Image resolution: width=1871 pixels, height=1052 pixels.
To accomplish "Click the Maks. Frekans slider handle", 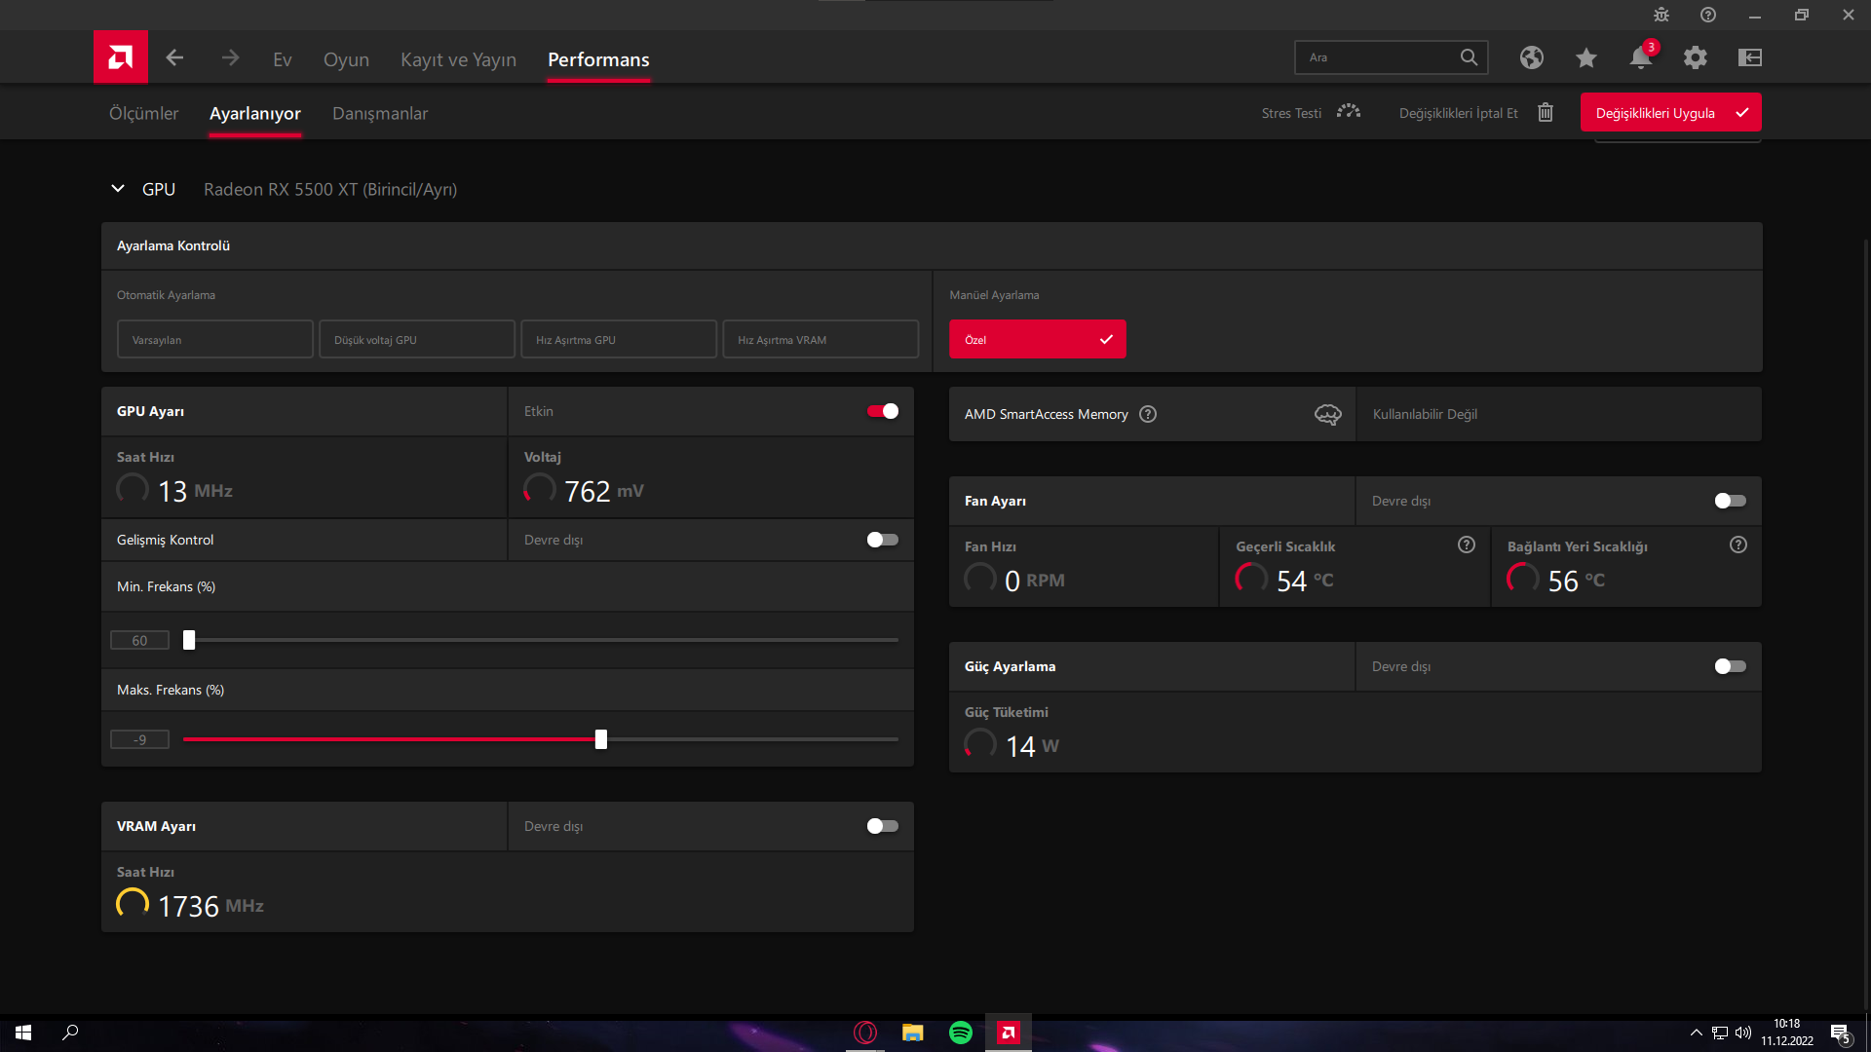I will [601, 739].
